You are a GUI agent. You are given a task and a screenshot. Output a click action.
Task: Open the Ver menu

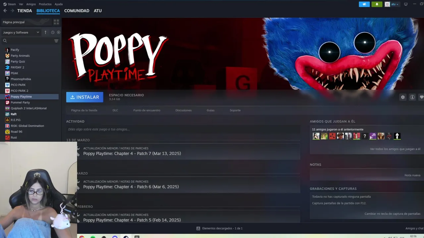(21, 4)
